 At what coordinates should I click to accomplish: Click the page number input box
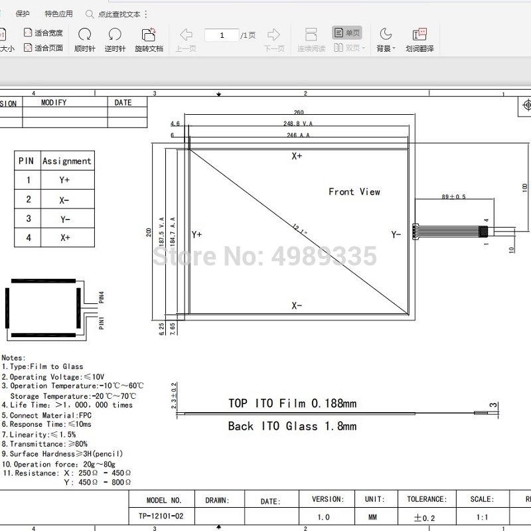221,35
